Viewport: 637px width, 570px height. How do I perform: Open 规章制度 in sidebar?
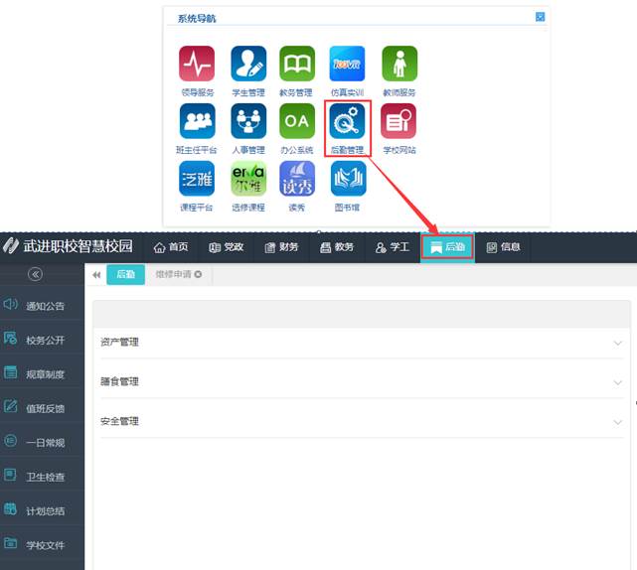[43, 374]
